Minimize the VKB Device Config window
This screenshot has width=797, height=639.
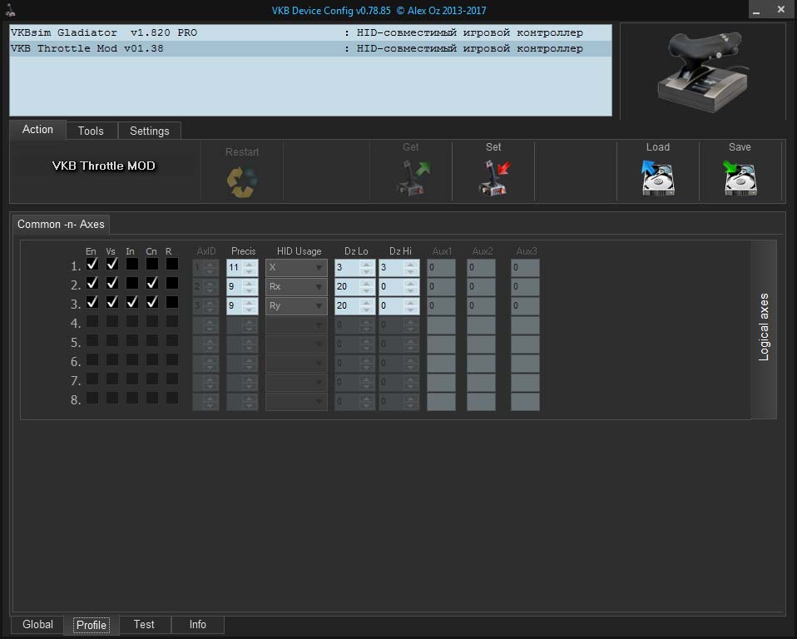click(756, 10)
